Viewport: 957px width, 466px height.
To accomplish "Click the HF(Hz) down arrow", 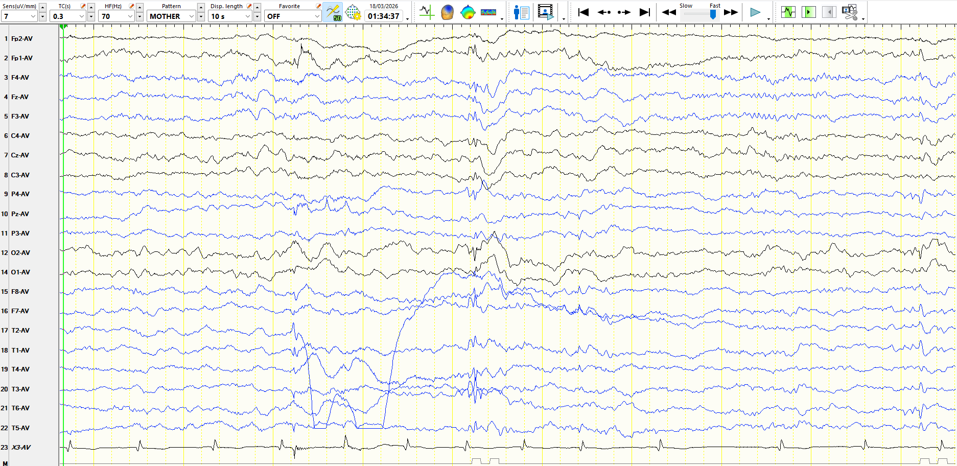I will pyautogui.click(x=139, y=16).
